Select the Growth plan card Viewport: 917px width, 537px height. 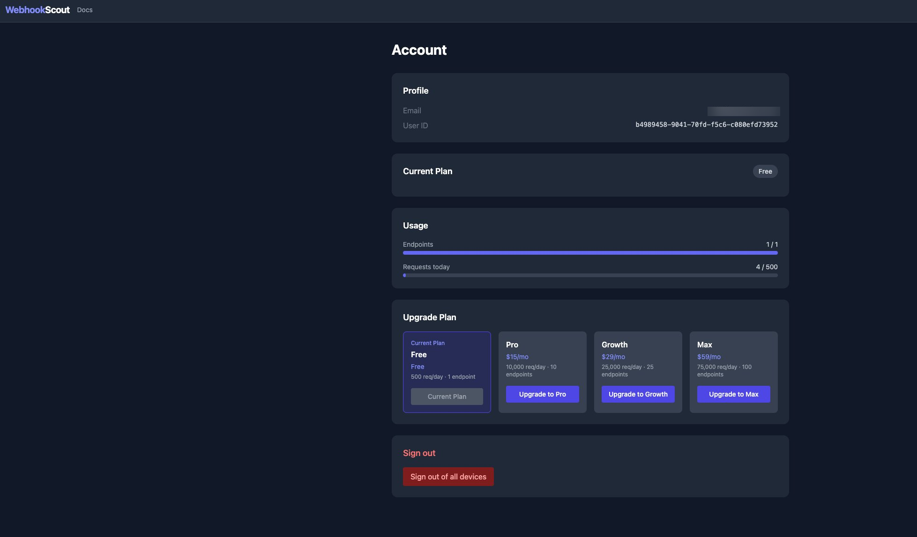638,360
